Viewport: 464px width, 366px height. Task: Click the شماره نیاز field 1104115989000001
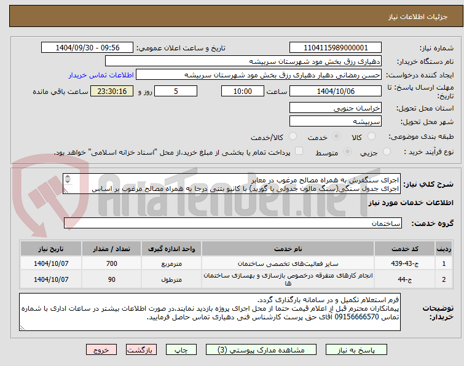[x=336, y=48]
